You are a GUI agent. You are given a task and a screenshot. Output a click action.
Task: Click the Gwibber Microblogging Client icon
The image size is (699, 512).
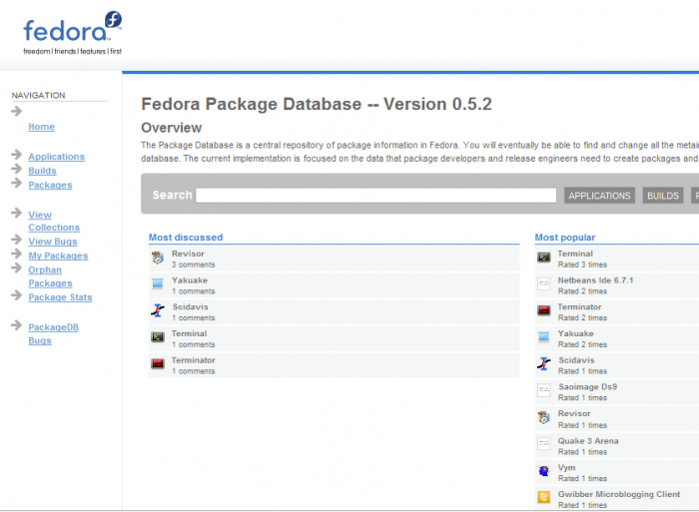pos(543,497)
